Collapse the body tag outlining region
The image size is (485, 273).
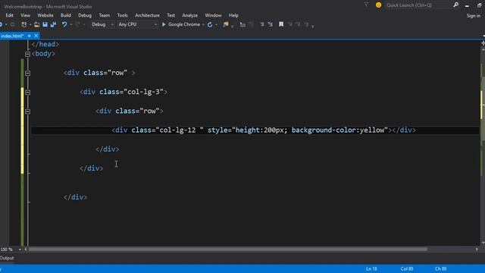(x=27, y=54)
